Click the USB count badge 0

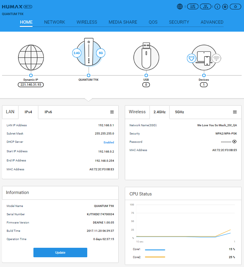click(146, 85)
